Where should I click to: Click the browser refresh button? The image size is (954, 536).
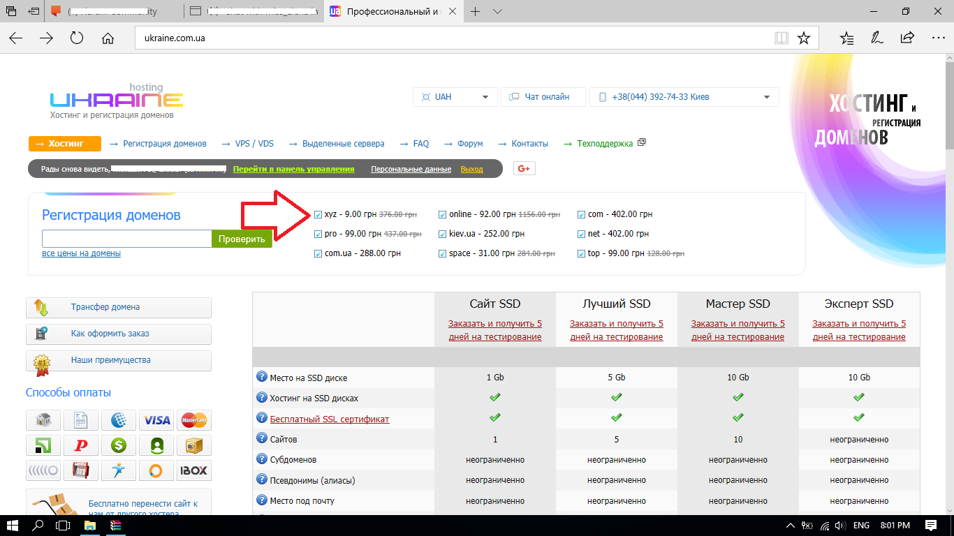click(x=77, y=38)
